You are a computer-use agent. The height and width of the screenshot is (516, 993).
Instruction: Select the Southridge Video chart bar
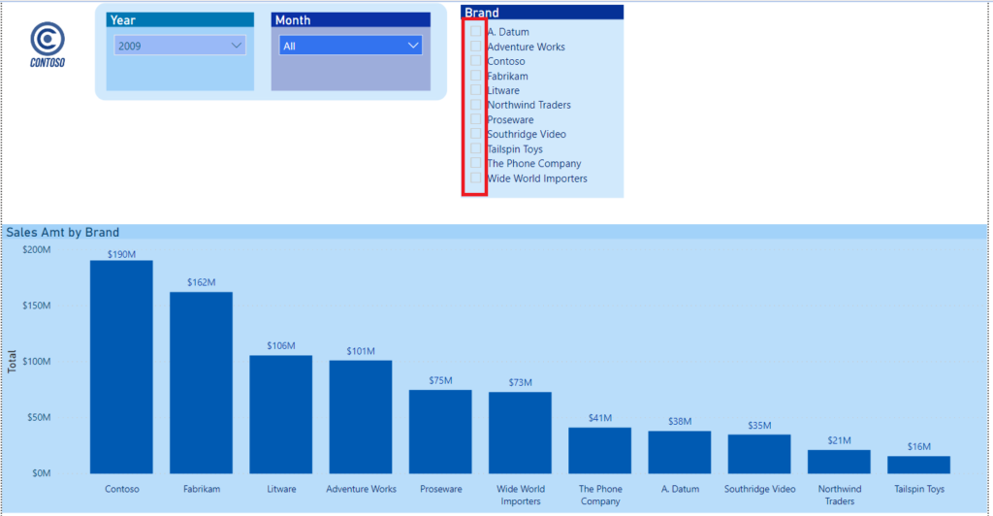coord(760,454)
